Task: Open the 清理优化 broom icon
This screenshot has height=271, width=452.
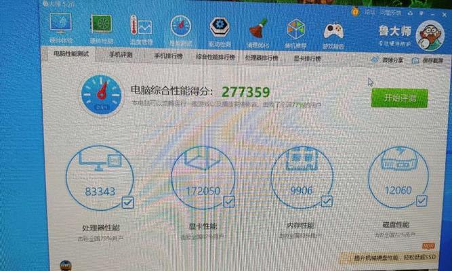Action: pyautogui.click(x=258, y=28)
